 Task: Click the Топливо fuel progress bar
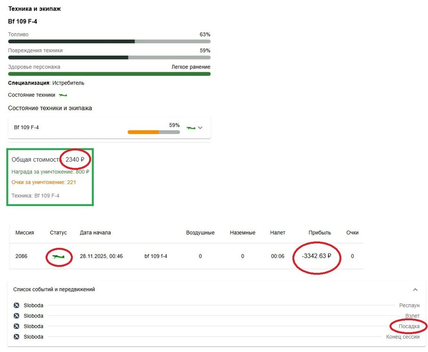pos(109,41)
